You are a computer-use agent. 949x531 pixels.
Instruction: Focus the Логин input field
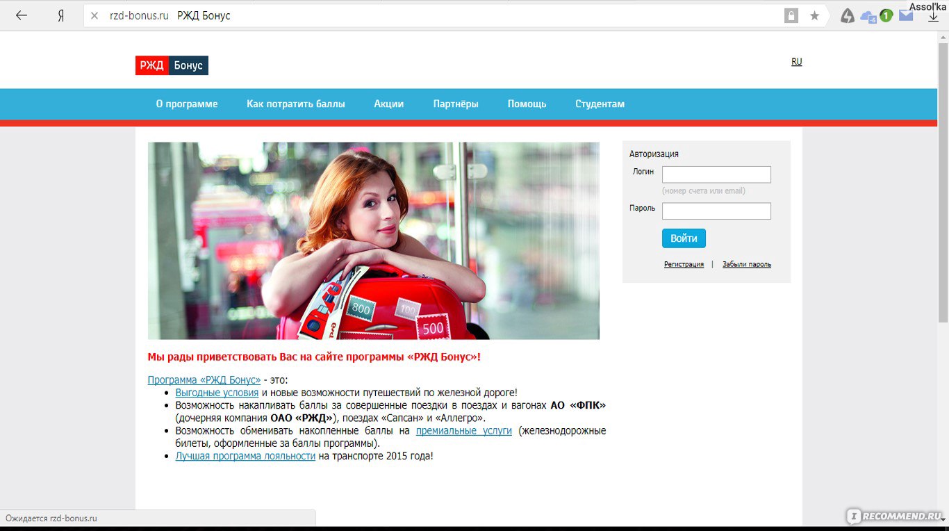coord(716,174)
